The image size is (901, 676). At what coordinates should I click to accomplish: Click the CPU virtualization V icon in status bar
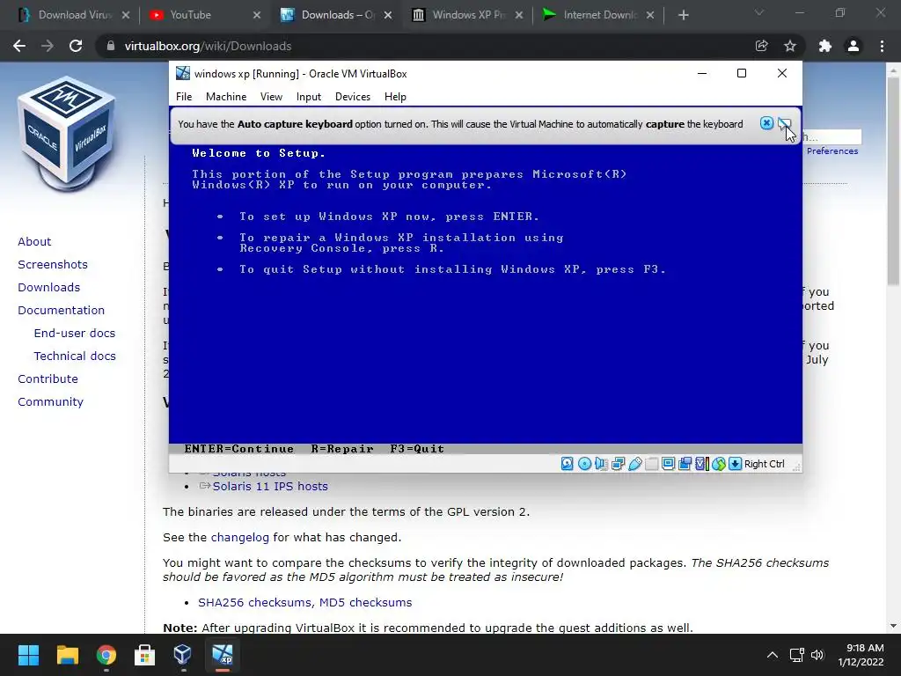coord(701,464)
